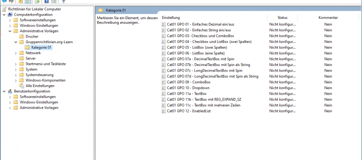Click the Kommentar column header
The width and height of the screenshot is (362, 160).
coord(328,18)
